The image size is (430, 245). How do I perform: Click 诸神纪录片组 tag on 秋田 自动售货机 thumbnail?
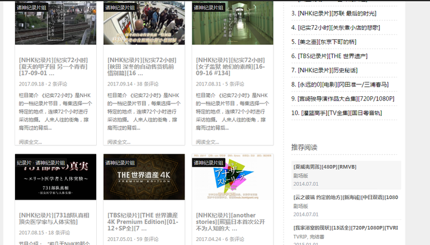[120, 8]
